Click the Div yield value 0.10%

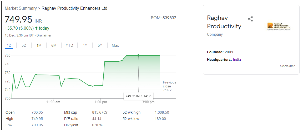[x=97, y=125]
